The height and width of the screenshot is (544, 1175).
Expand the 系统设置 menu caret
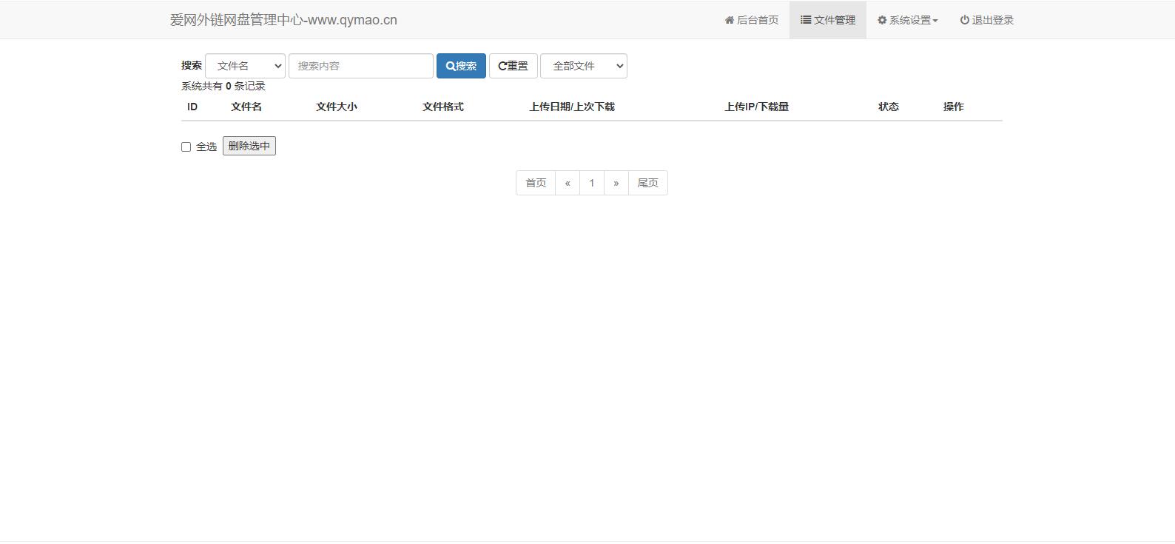[935, 21]
